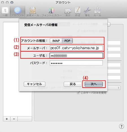Click the ユーザ名 input field
Viewport: 127px width, 132px height.
tap(76, 55)
